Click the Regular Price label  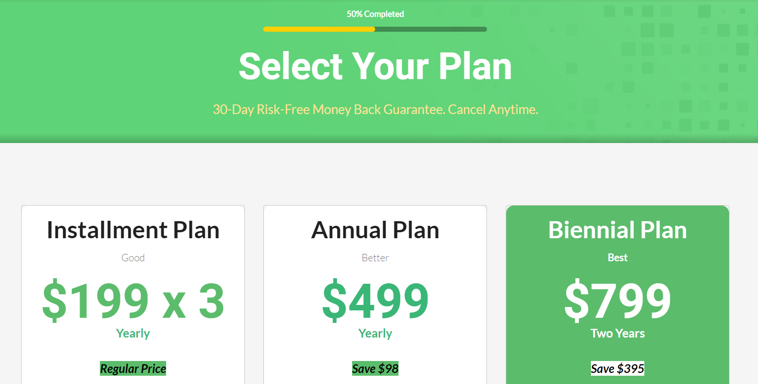[x=133, y=368]
